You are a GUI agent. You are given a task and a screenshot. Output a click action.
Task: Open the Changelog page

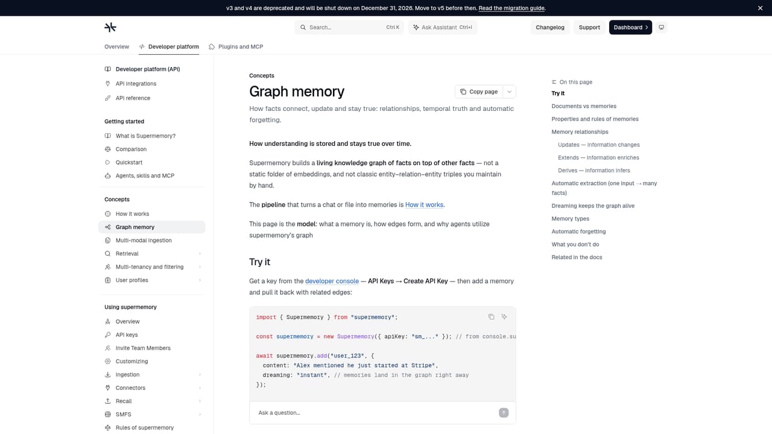tap(550, 27)
